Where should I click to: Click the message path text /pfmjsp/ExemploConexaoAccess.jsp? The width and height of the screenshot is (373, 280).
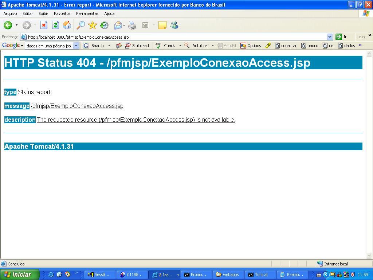77,106
